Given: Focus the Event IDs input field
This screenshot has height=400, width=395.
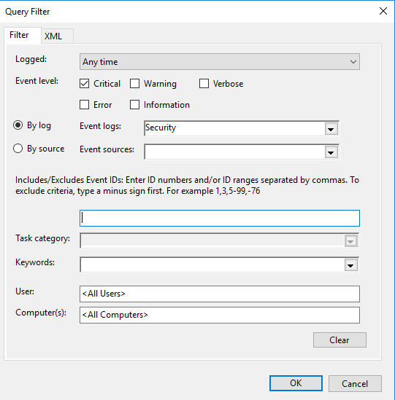Looking at the screenshot, I should 220,218.
